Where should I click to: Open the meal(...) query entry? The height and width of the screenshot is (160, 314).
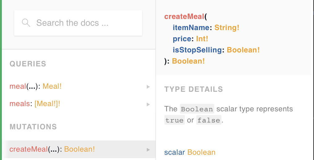point(18,86)
